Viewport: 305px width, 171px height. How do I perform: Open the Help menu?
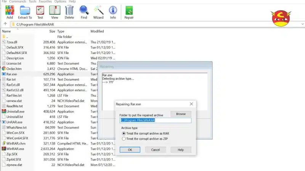click(x=72, y=2)
